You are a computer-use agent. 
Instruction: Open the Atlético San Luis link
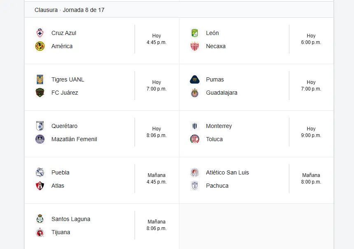[227, 172]
